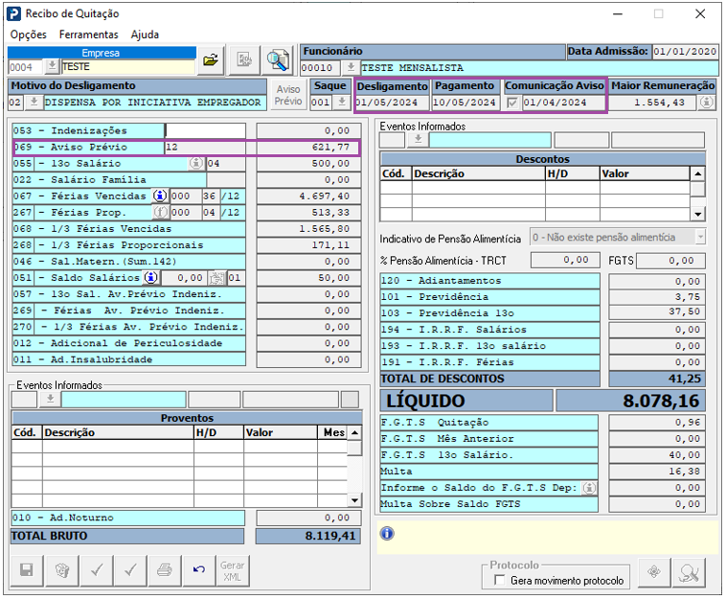Open the Opções menu
The width and height of the screenshot is (726, 599).
28,35
